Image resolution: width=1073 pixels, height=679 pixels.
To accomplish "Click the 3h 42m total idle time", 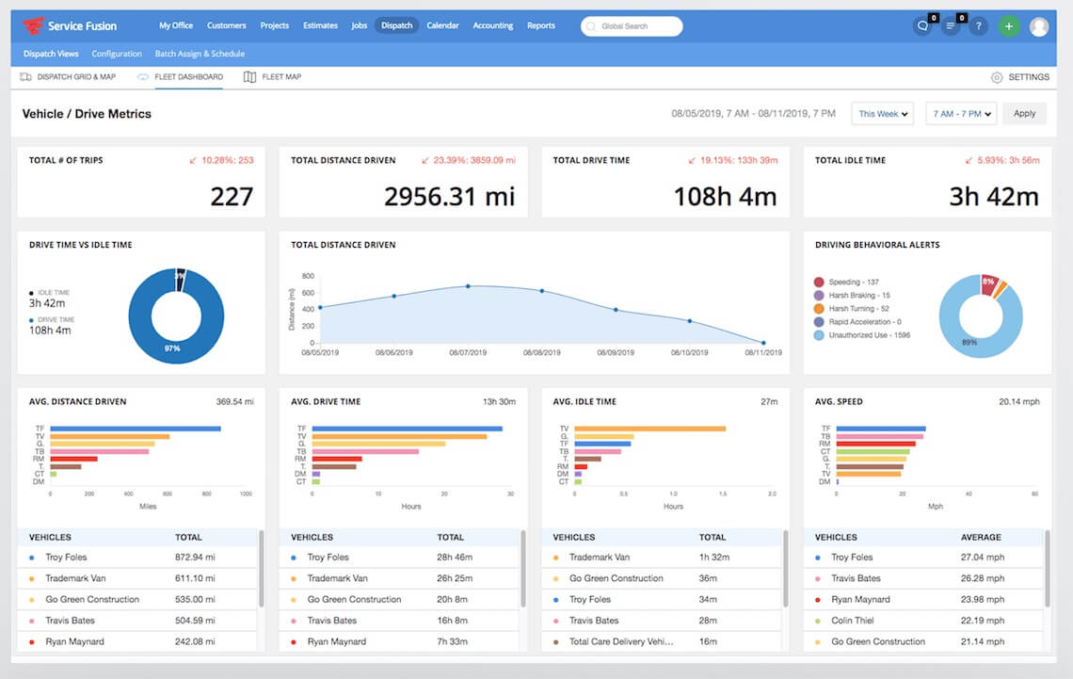I will point(994,197).
